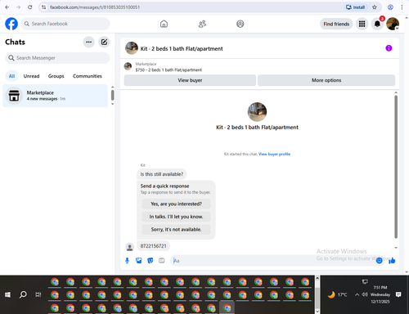Open the volume control in system tray

pos(365,294)
